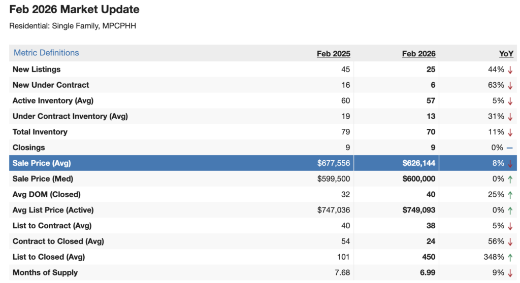
Task: Click the Total Inventory row label
Action: tap(40, 132)
